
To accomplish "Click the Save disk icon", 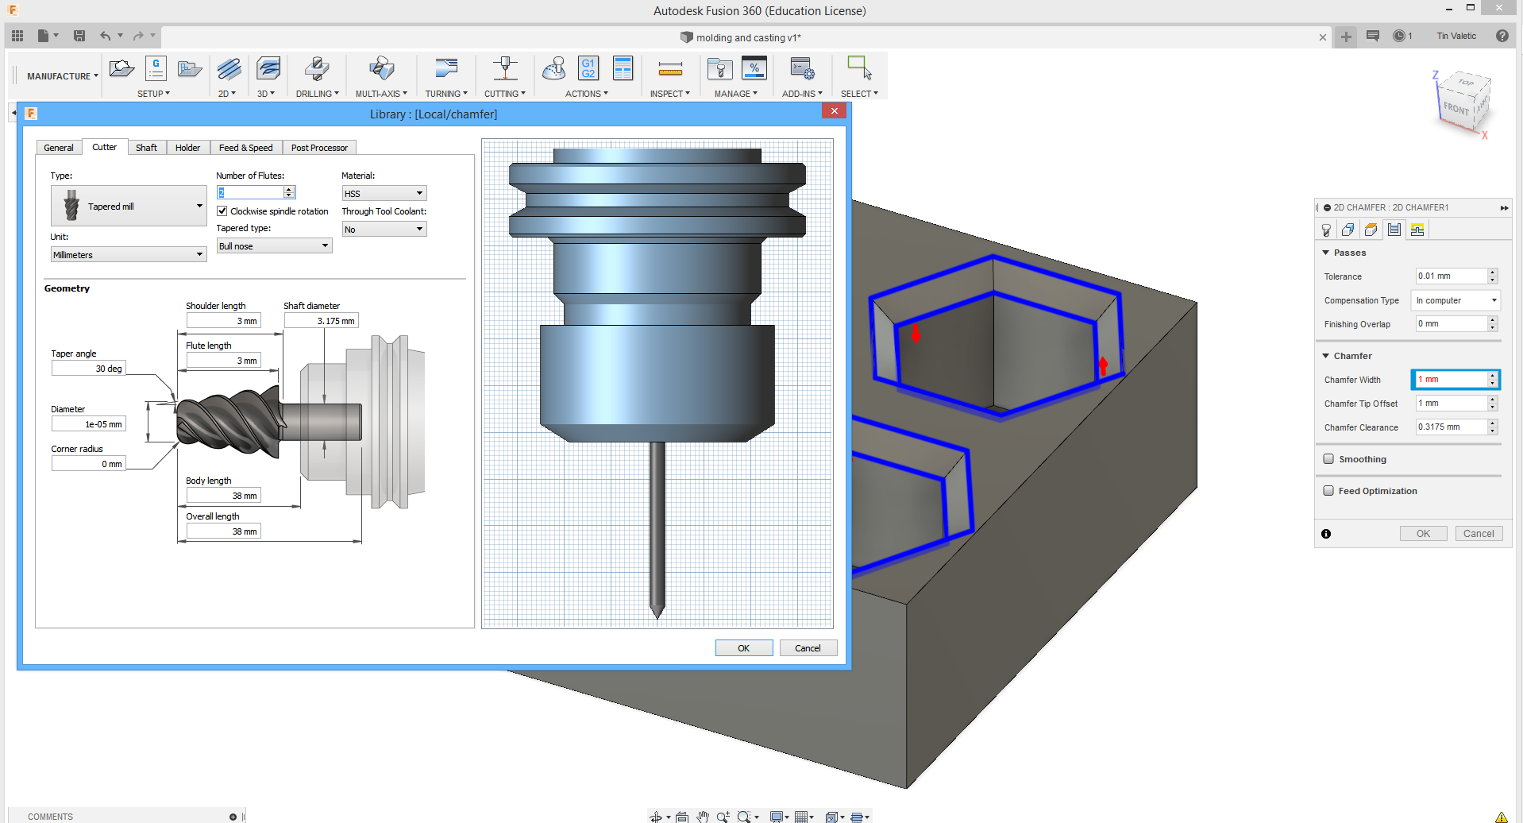I will [79, 36].
